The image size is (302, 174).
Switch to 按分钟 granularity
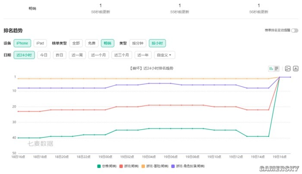pos(138,43)
